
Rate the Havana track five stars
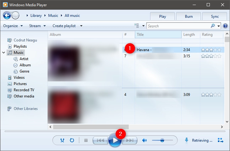point(219,50)
